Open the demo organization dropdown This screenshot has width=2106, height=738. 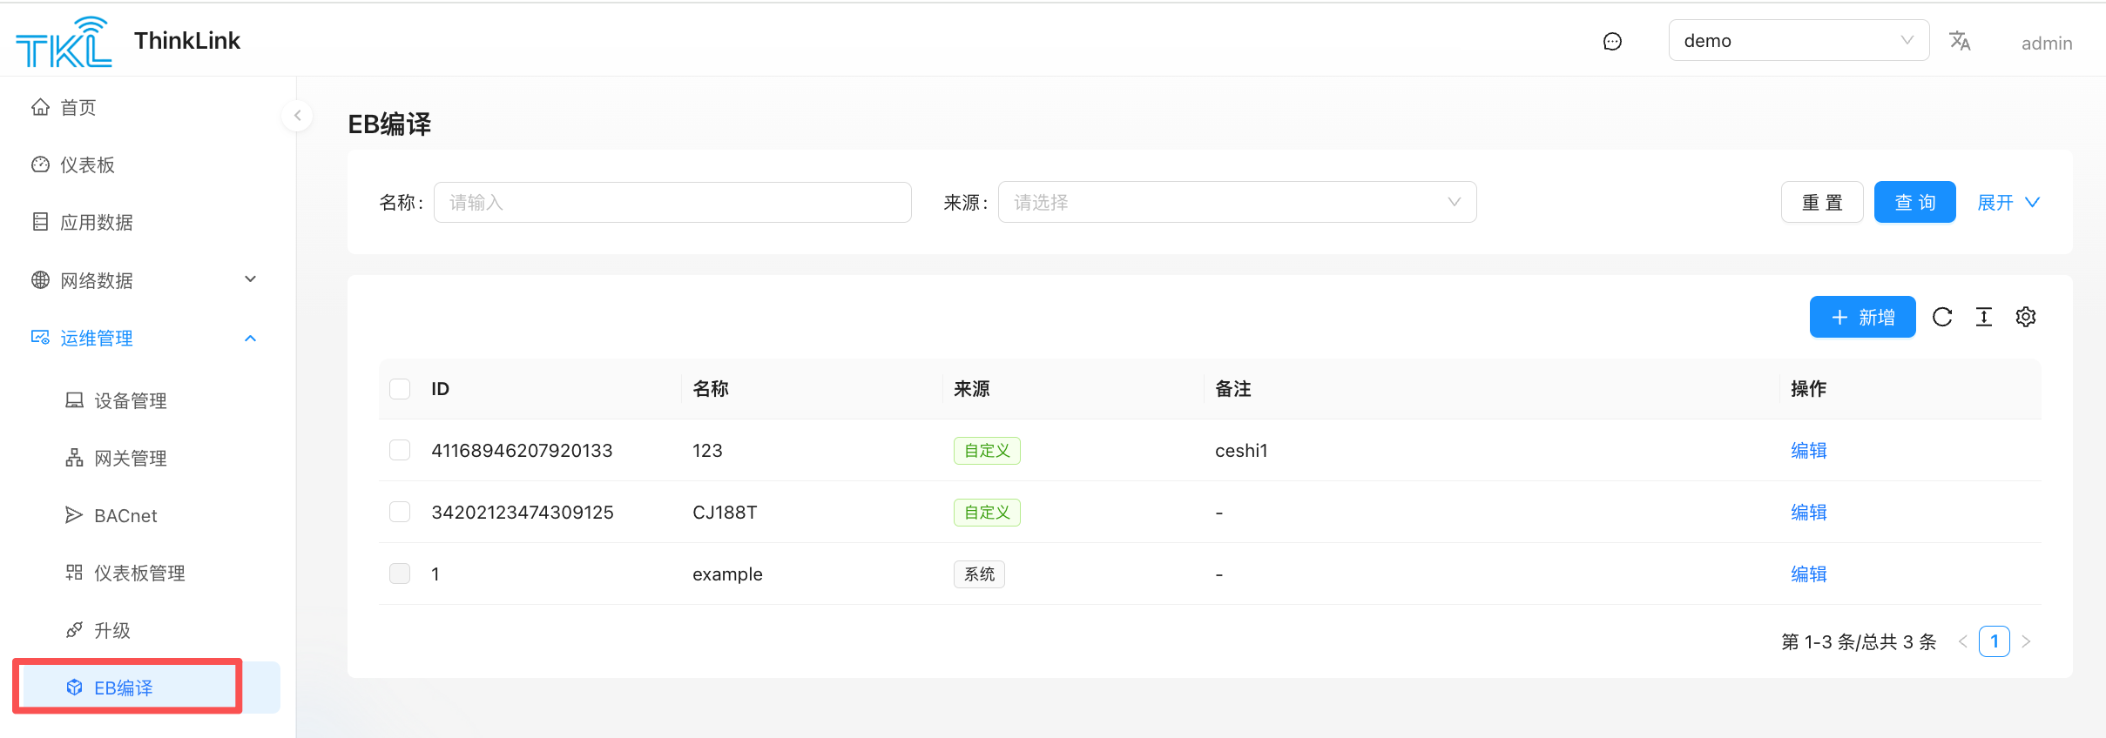[x=1798, y=41]
